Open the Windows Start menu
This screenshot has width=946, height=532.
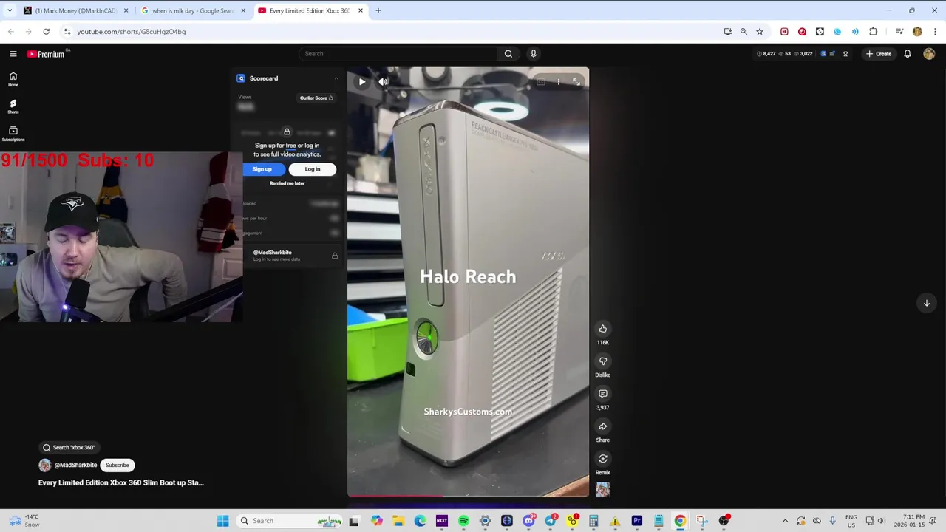tap(222, 521)
